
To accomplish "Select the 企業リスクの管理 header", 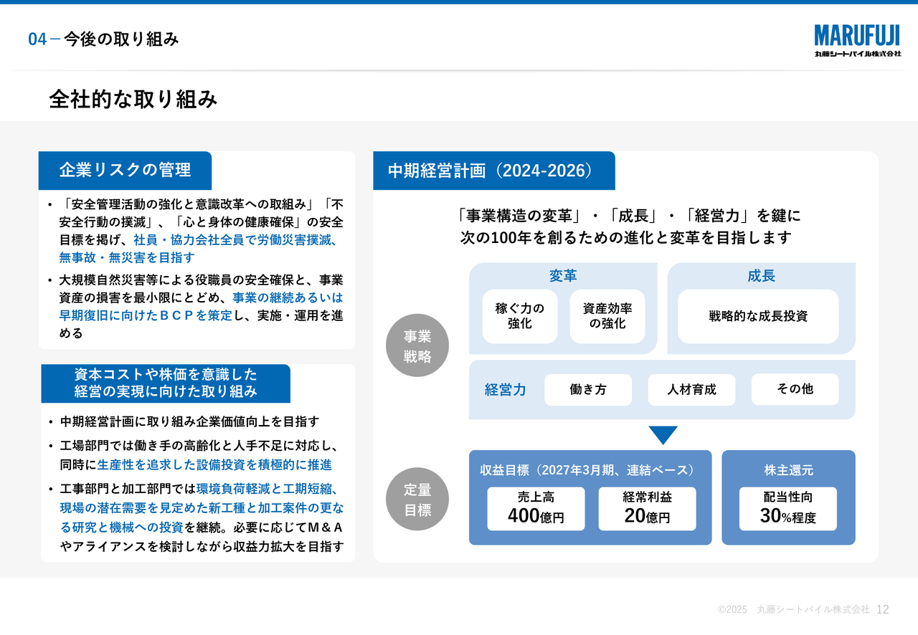I will pos(125,171).
